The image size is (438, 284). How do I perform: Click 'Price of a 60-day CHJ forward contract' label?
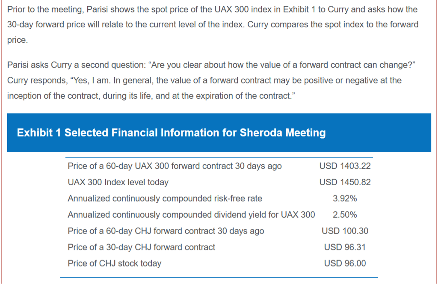166,231
